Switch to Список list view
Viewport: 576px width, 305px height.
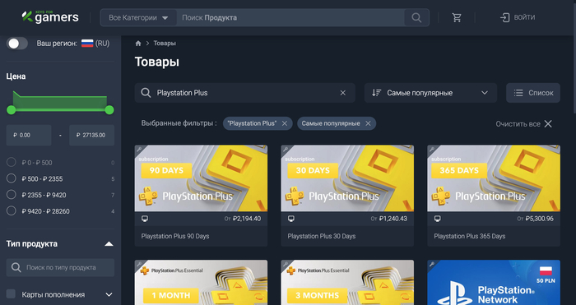[533, 93]
